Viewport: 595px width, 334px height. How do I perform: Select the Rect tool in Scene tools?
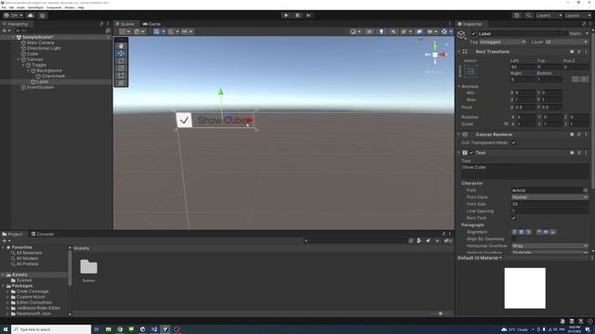pyautogui.click(x=121, y=75)
